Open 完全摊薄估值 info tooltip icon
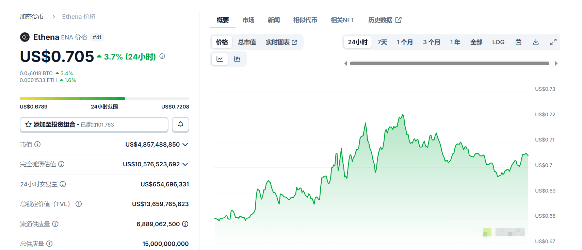 (x=61, y=164)
